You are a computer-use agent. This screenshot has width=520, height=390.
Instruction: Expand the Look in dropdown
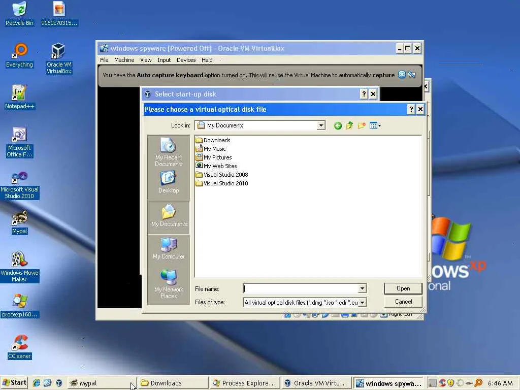[321, 125]
